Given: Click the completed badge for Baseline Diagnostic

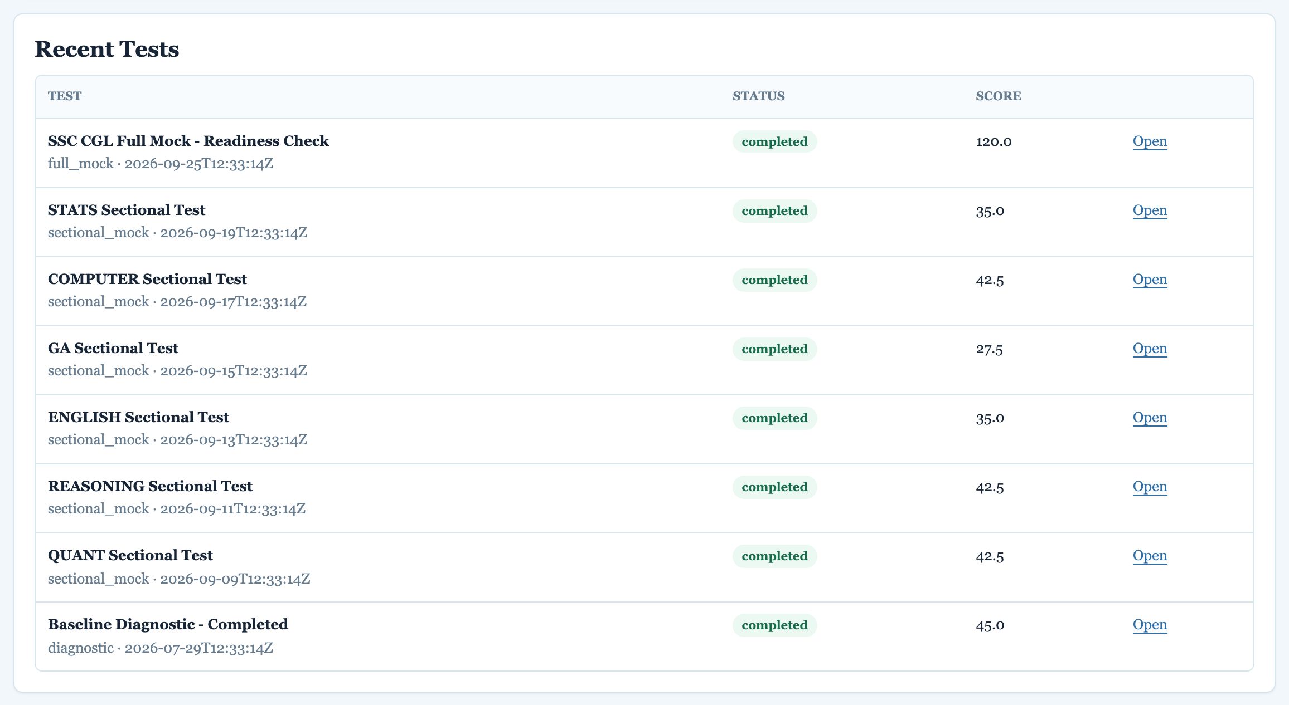Looking at the screenshot, I should click(774, 625).
